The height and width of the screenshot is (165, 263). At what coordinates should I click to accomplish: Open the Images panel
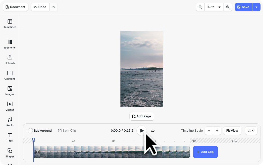click(x=10, y=91)
